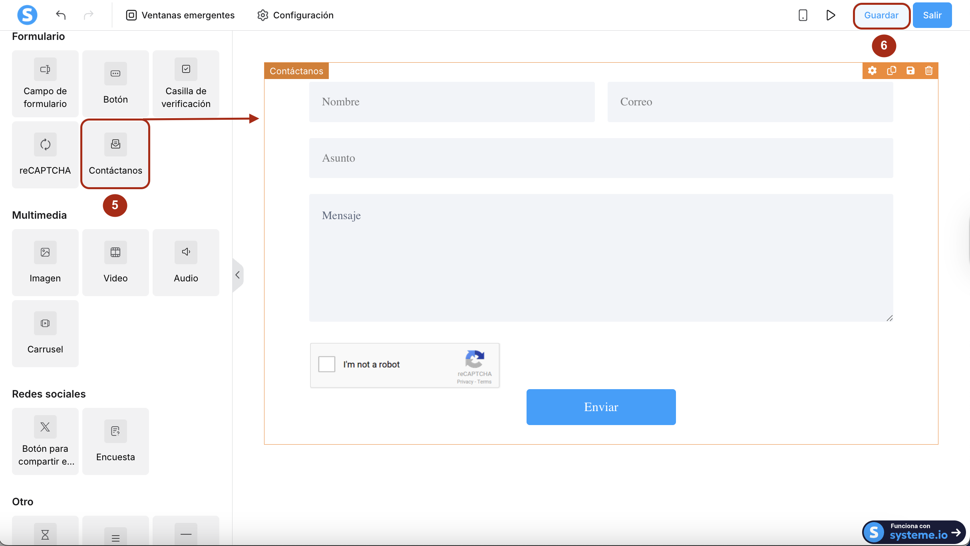Viewport: 970px width, 546px height.
Task: Click the Guardar button
Action: point(881,15)
